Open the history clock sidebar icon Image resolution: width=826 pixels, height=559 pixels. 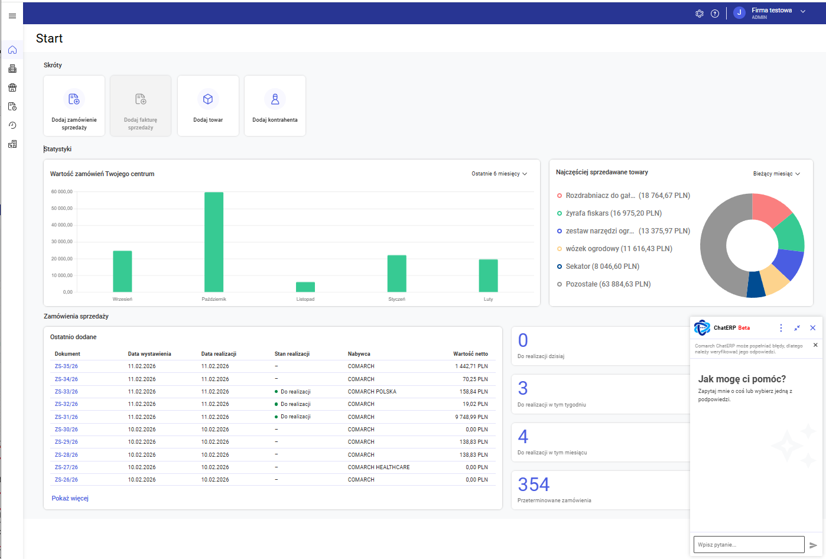click(12, 125)
